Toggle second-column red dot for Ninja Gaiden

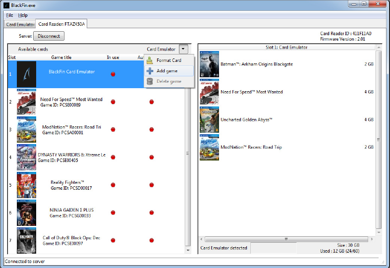[x=152, y=213]
